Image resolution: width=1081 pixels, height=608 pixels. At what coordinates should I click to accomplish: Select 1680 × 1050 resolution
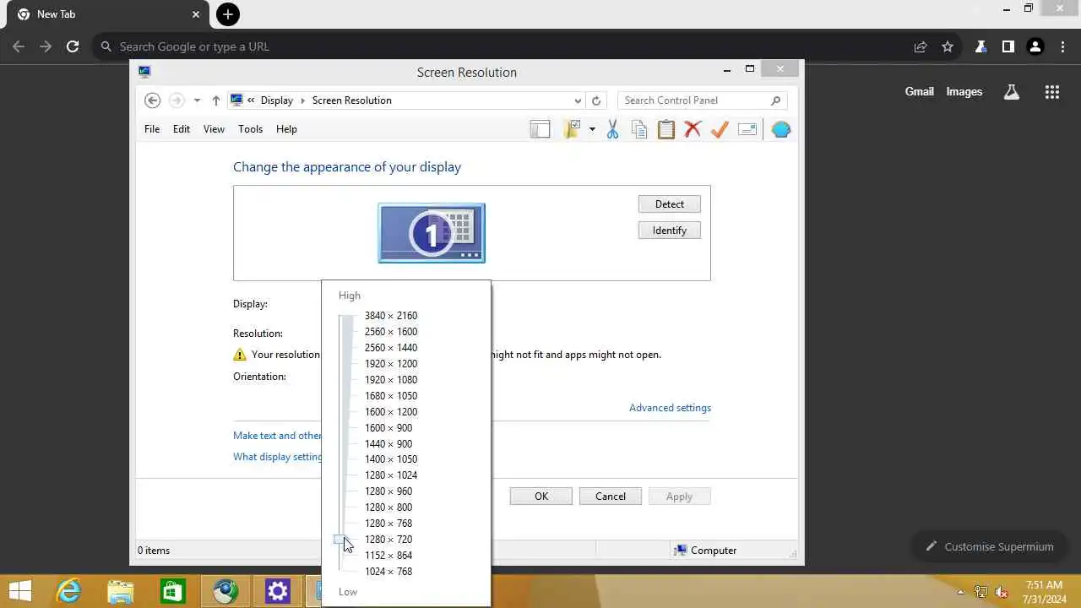click(391, 396)
